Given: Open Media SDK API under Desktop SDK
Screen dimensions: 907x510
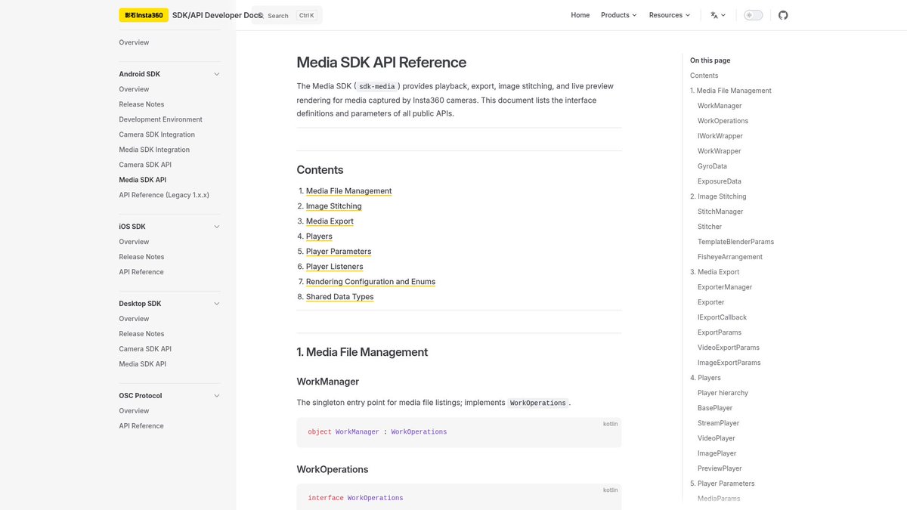Looking at the screenshot, I should coord(142,364).
